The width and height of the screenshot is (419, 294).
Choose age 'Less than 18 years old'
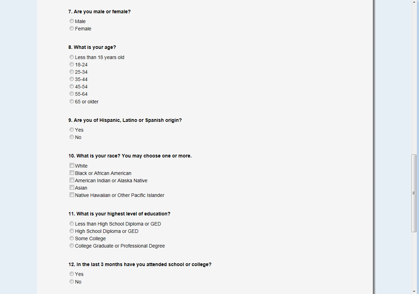coord(72,57)
